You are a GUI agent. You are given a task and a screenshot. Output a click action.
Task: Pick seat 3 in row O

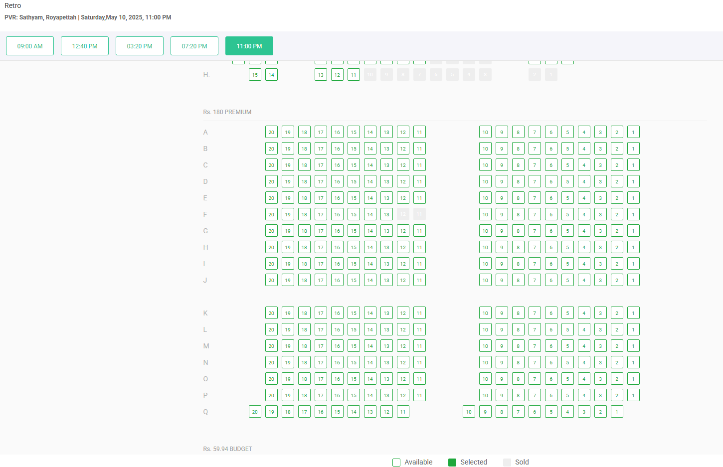pos(600,379)
